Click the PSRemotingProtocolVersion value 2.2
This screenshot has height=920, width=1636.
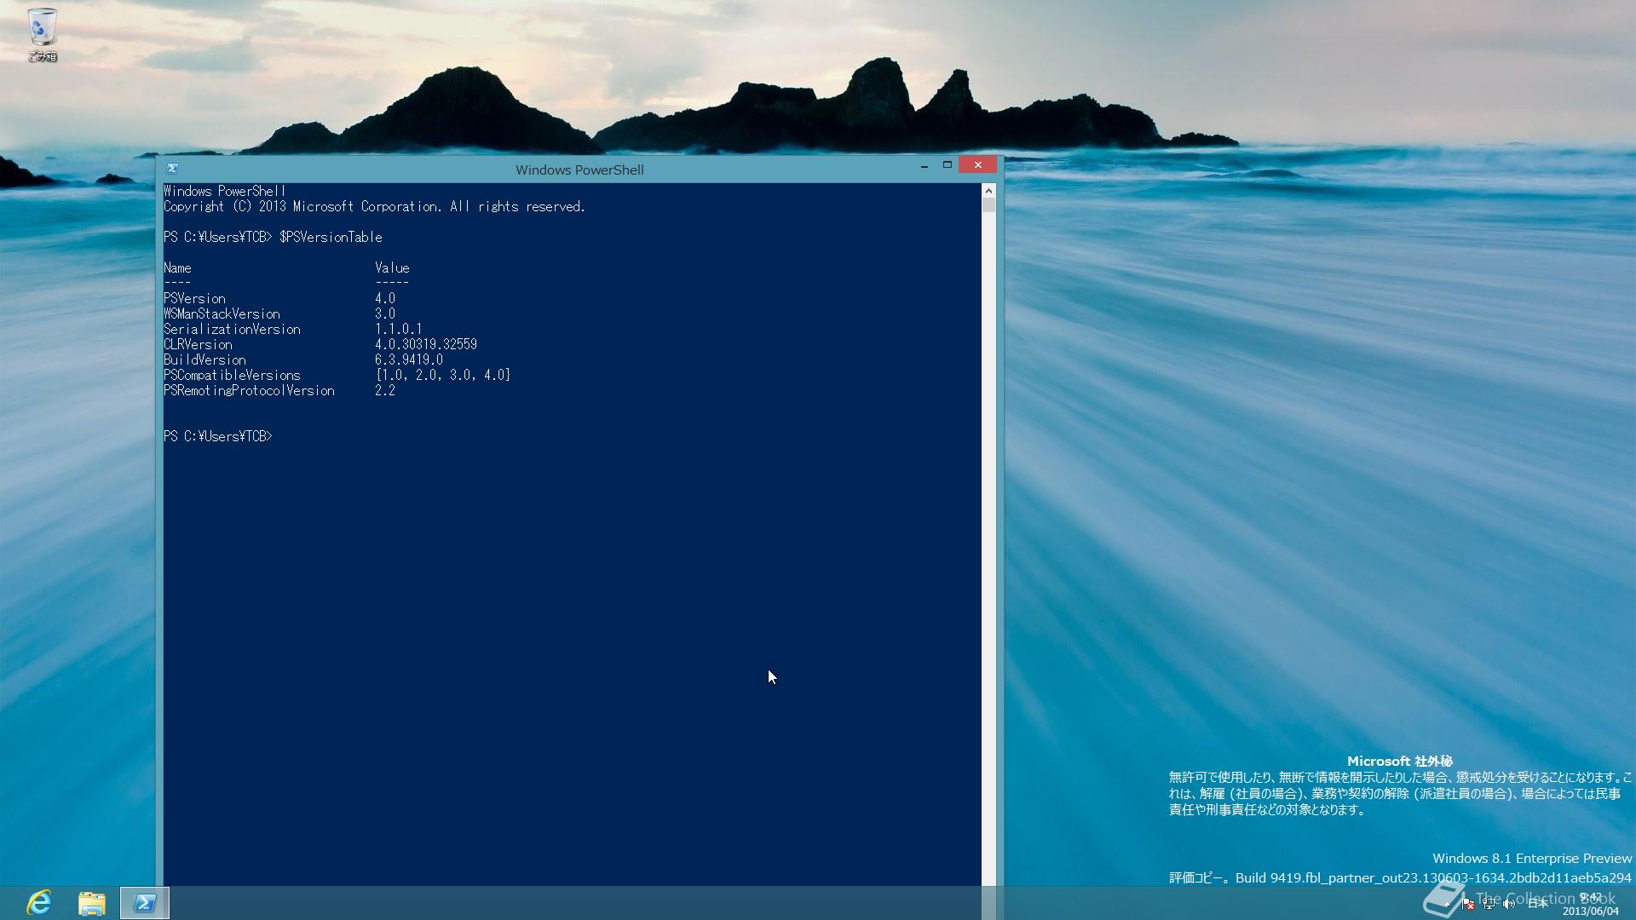point(385,390)
